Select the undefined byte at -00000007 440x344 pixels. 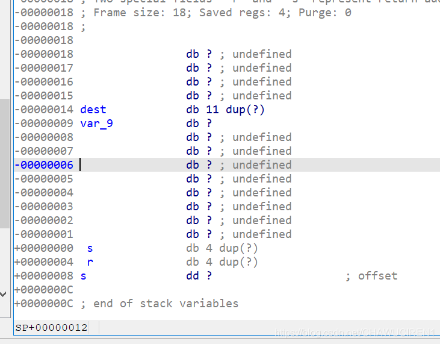(238, 151)
